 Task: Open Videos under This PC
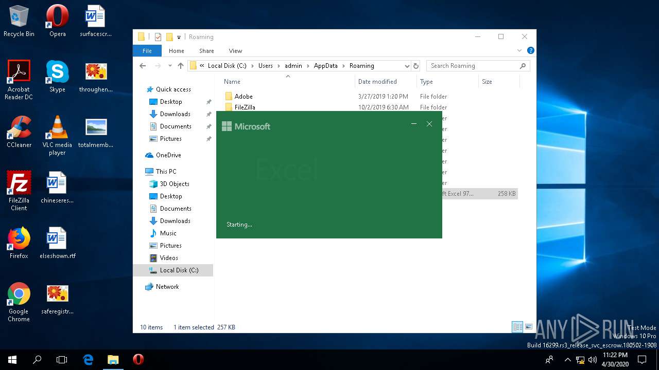click(x=169, y=258)
